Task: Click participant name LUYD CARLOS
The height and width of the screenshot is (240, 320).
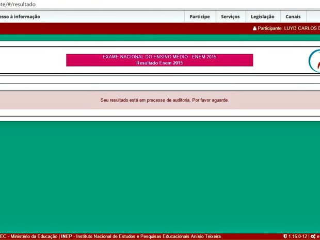Action: tap(302, 28)
